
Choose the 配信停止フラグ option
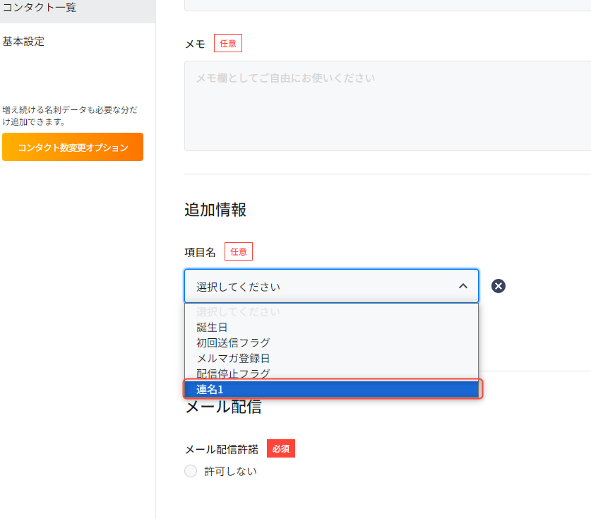233,373
